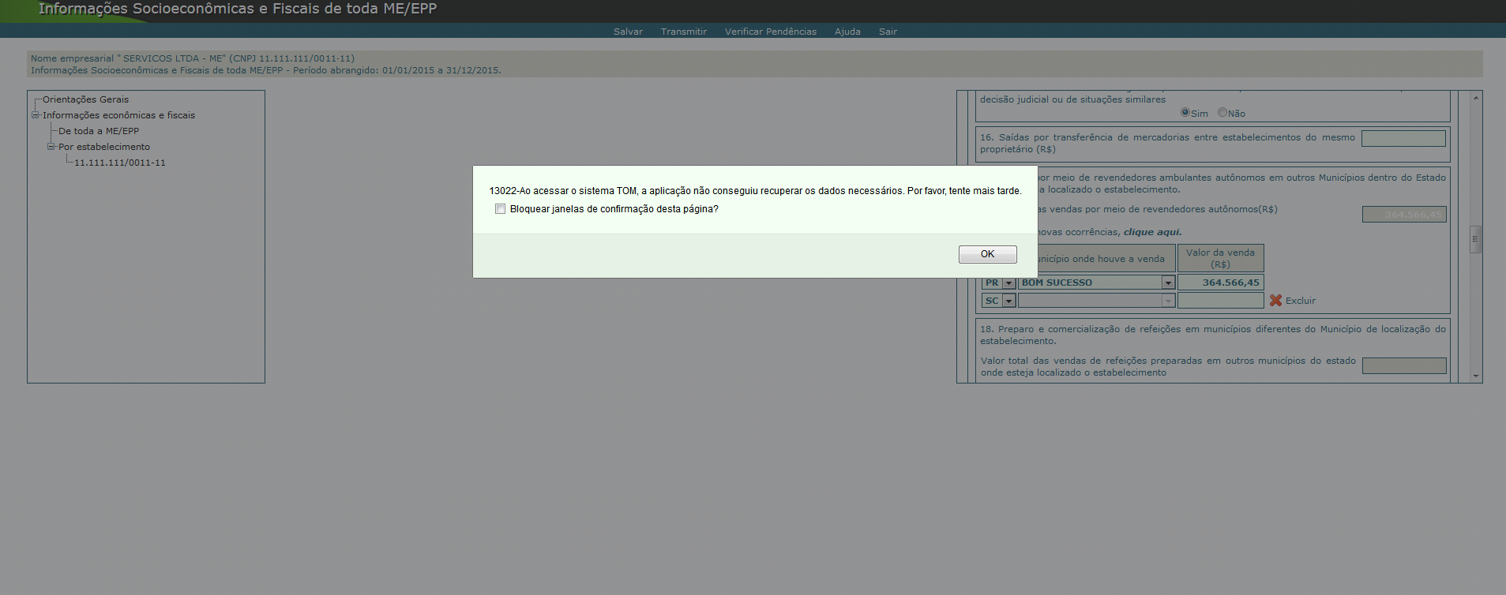Click the SC row sale value field
This screenshot has width=1506, height=595.
(x=1220, y=301)
